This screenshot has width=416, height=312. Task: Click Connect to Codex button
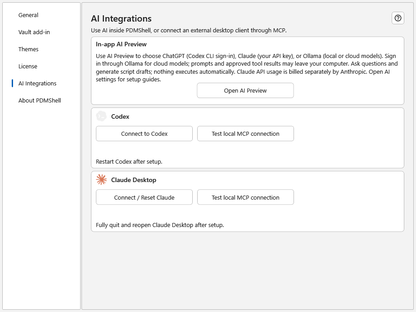(144, 134)
